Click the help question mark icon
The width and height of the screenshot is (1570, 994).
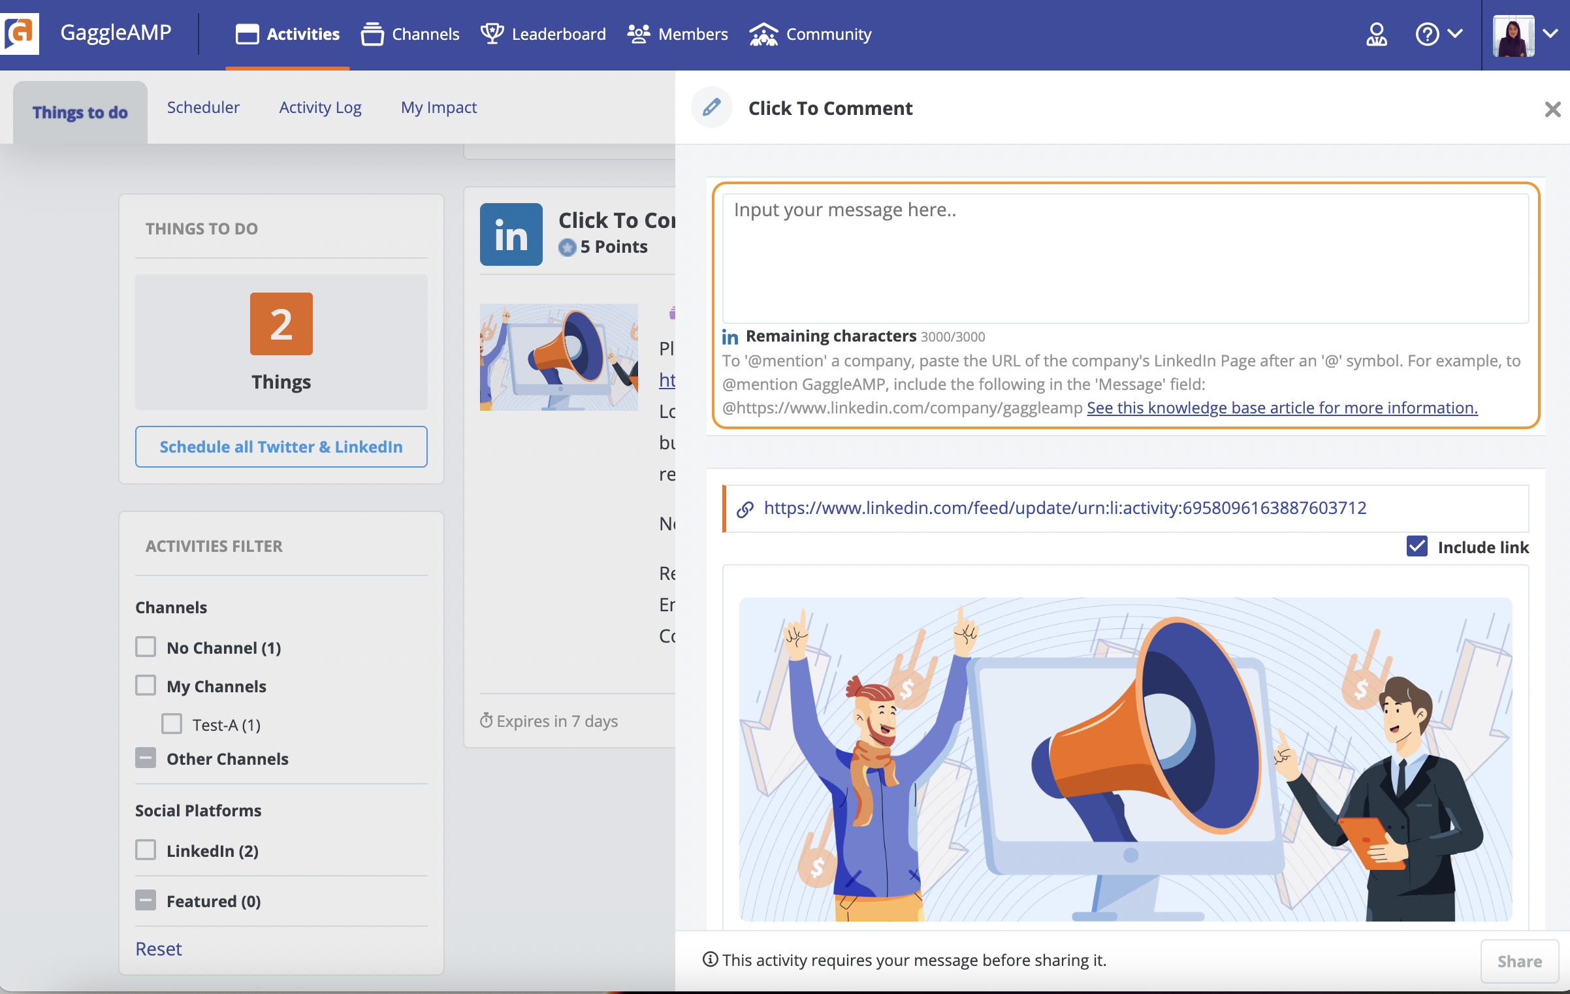[1427, 34]
